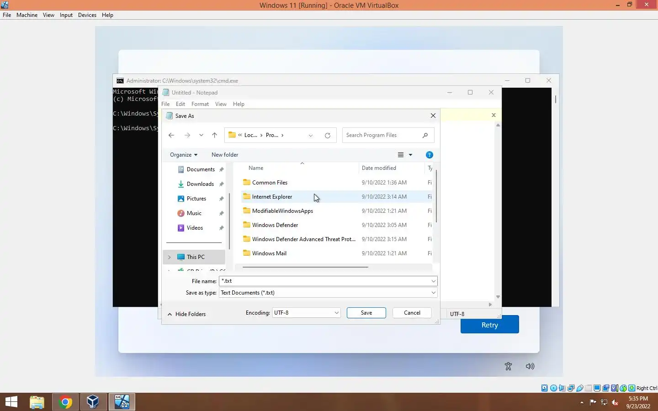Image resolution: width=658 pixels, height=411 pixels.
Task: Click the VirtualBox hard disk activity icon
Action: (545, 388)
